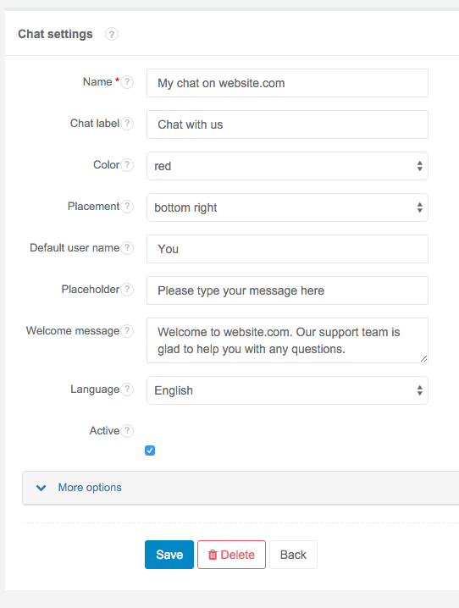This screenshot has width=459, height=608.
Task: Show help tooltip for Name field
Action: click(x=127, y=82)
